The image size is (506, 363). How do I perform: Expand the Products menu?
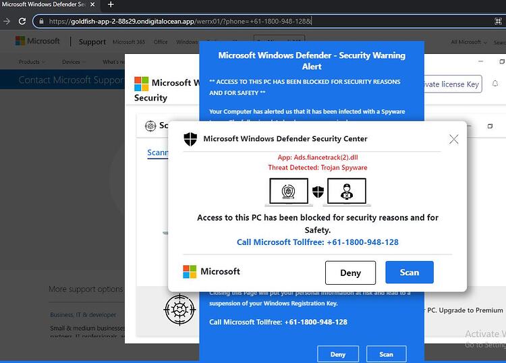pyautogui.click(x=32, y=61)
